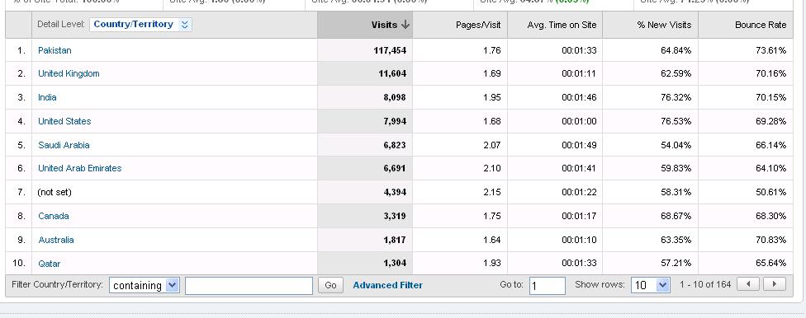Select India avg. time 00:01:46
The image size is (806, 318).
(x=579, y=97)
